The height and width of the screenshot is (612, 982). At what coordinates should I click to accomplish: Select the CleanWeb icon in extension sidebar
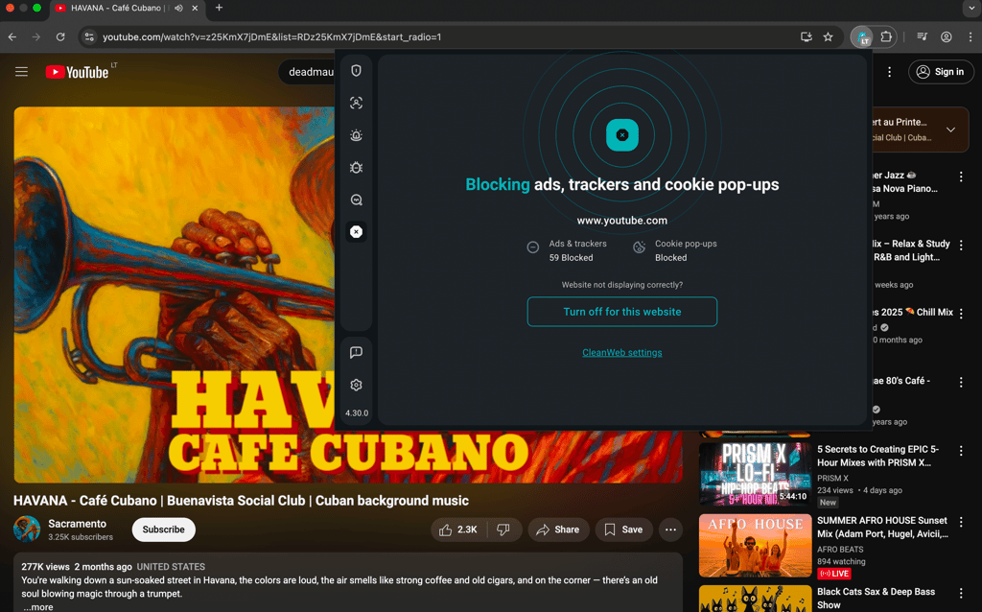pyautogui.click(x=356, y=232)
